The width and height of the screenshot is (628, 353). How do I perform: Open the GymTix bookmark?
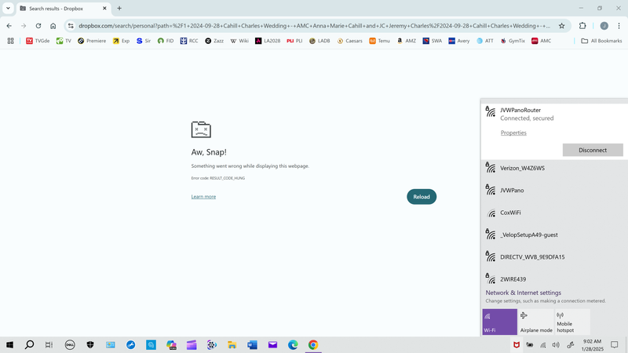pyautogui.click(x=513, y=41)
